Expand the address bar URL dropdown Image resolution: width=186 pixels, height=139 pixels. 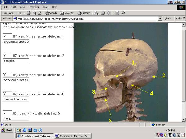click(x=160, y=19)
